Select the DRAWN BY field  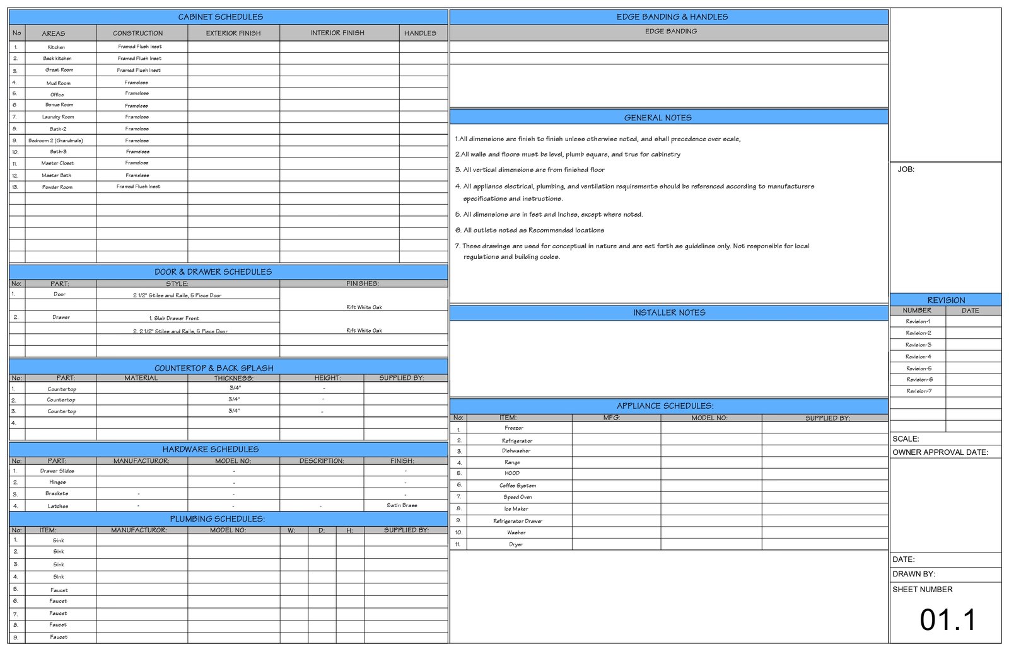[x=914, y=575]
